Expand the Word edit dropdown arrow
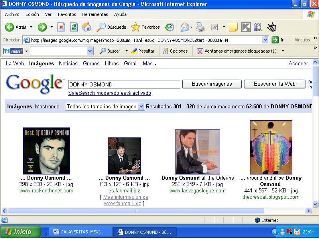The image size is (319, 239). 224,27
